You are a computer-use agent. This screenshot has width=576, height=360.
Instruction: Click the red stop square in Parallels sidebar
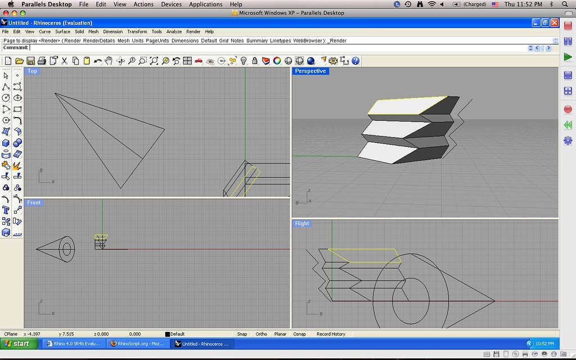coord(568,26)
